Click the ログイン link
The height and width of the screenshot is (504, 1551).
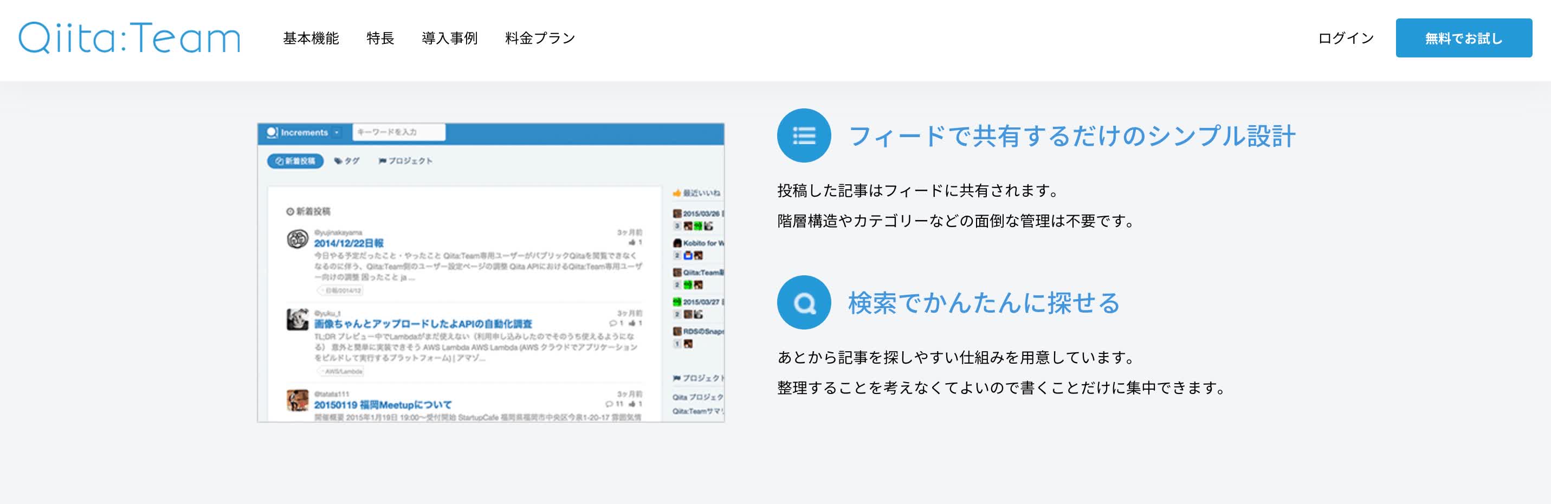(x=1346, y=38)
